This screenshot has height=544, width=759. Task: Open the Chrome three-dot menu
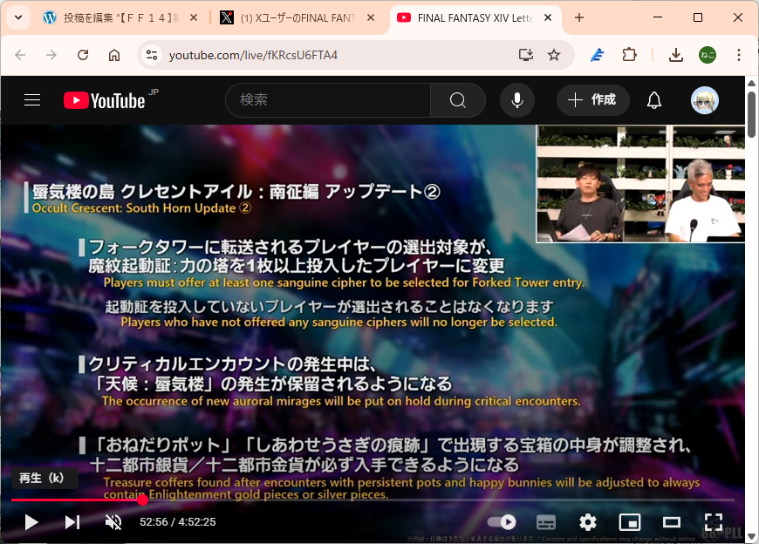(x=739, y=55)
